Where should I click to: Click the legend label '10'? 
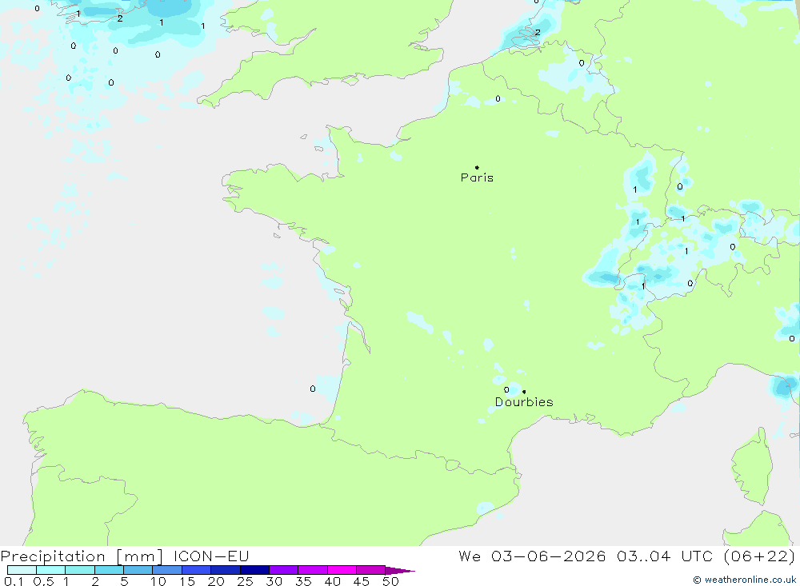158,581
